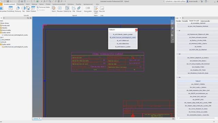Viewport: 218px width, 123px height.
Task: Open the Správa ribbon tab
Action: (41, 4)
